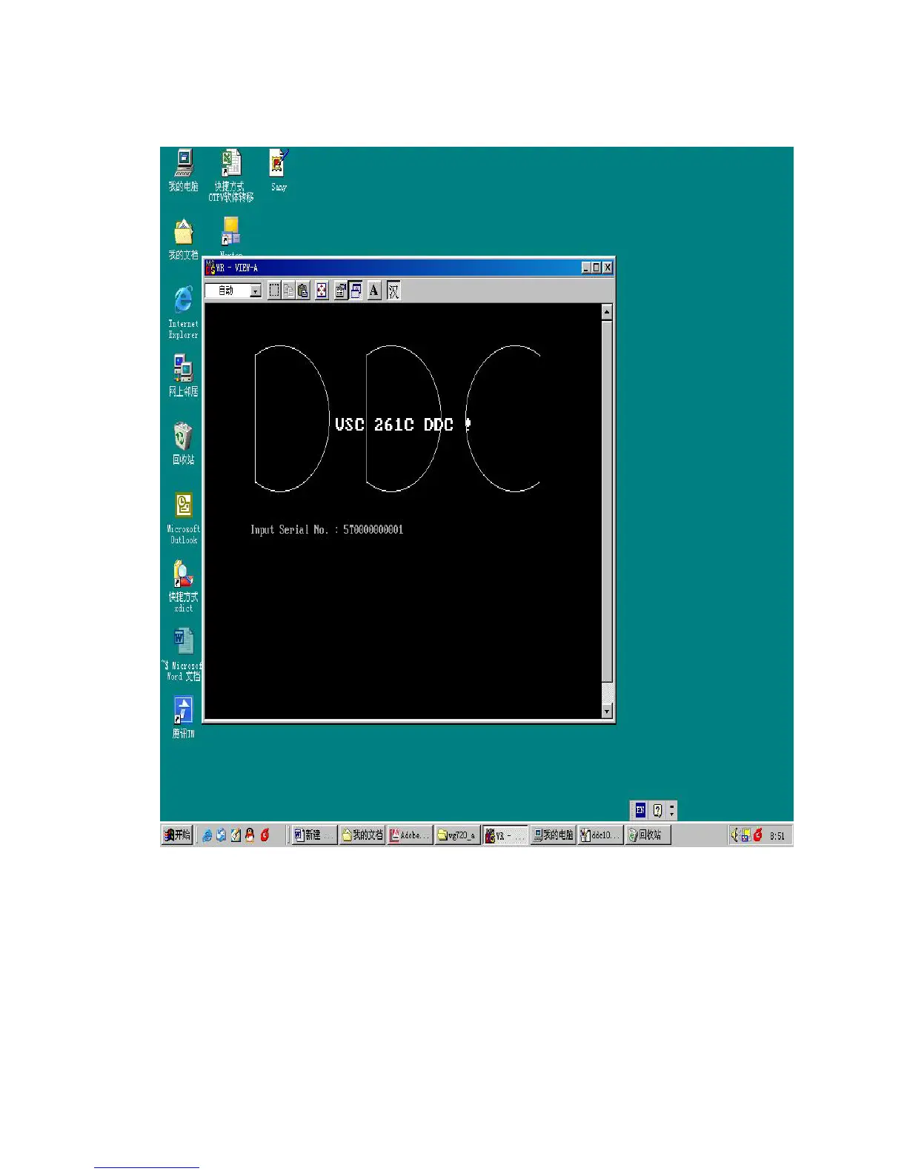Click the system clock showing 8:51
Image resolution: width=907 pixels, height=1174 pixels.
(x=777, y=836)
